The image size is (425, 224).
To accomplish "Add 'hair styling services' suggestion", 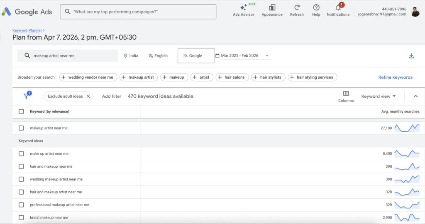I will (312, 77).
